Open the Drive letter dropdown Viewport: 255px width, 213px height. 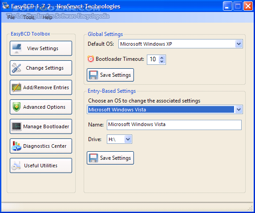point(128,139)
